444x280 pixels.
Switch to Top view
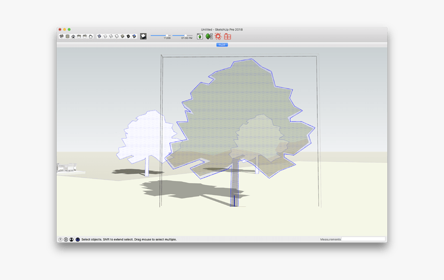[67, 37]
